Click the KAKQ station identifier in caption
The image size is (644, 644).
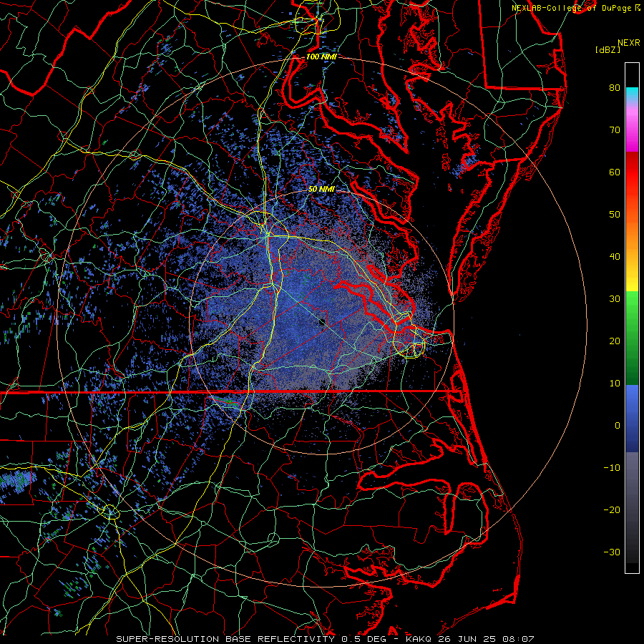coord(419,639)
